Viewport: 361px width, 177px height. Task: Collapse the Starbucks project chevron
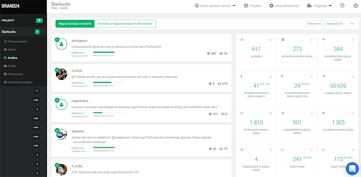(x=42, y=32)
